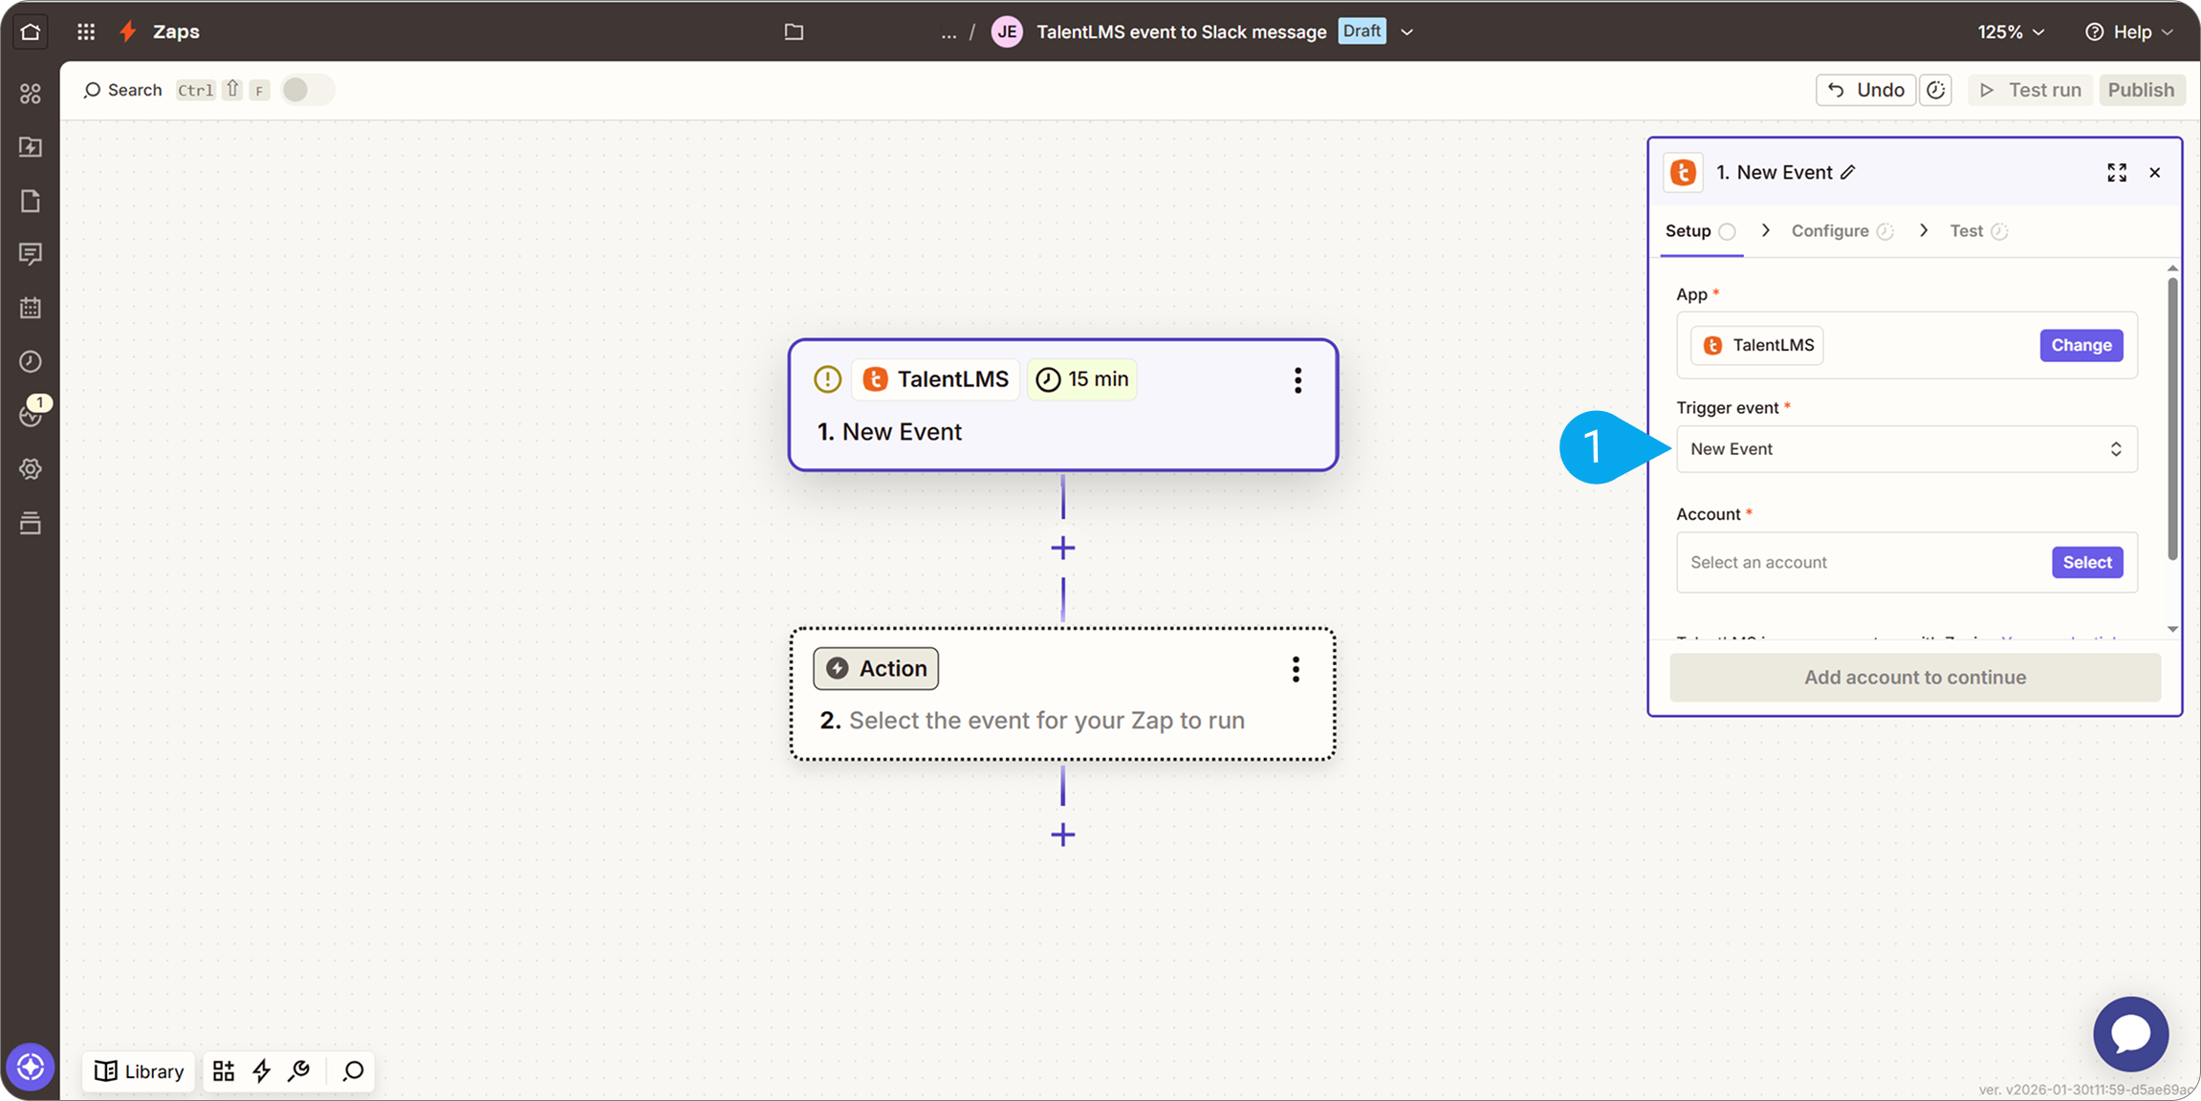Open the Trigger event dropdown
The height and width of the screenshot is (1101, 2201).
click(x=1906, y=449)
